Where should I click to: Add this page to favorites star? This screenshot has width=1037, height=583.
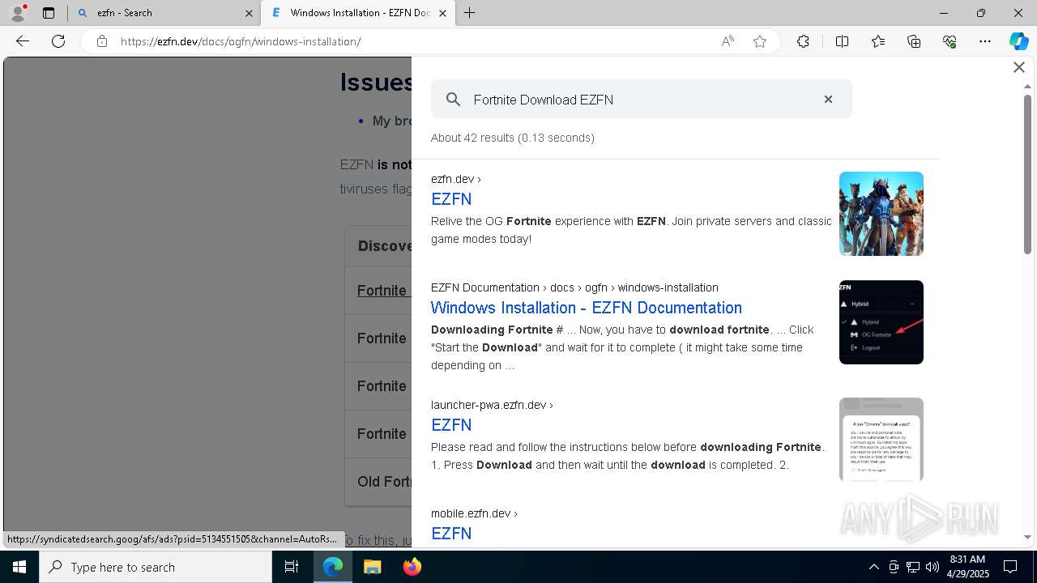point(760,41)
